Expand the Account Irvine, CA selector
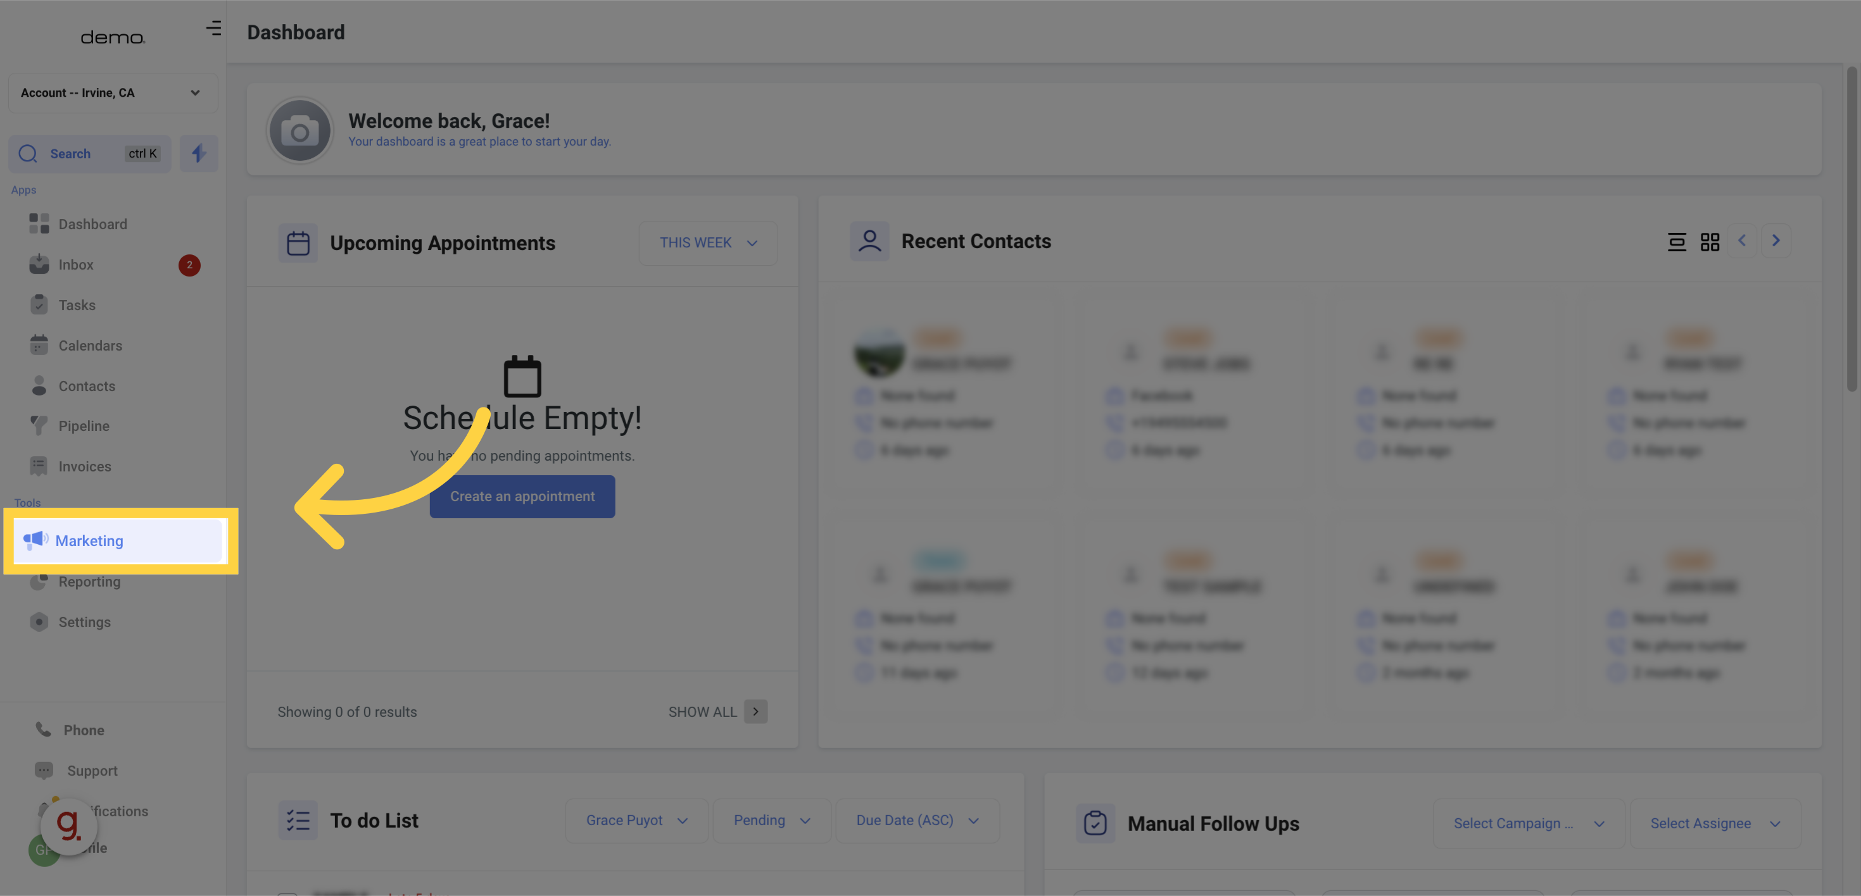1861x896 pixels. point(113,92)
